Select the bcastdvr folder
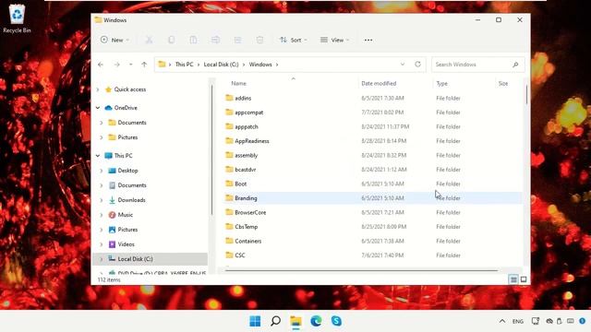The height and width of the screenshot is (332, 591). point(246,170)
